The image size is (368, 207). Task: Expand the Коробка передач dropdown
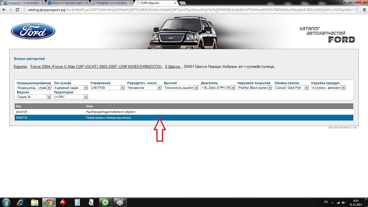coord(328,88)
